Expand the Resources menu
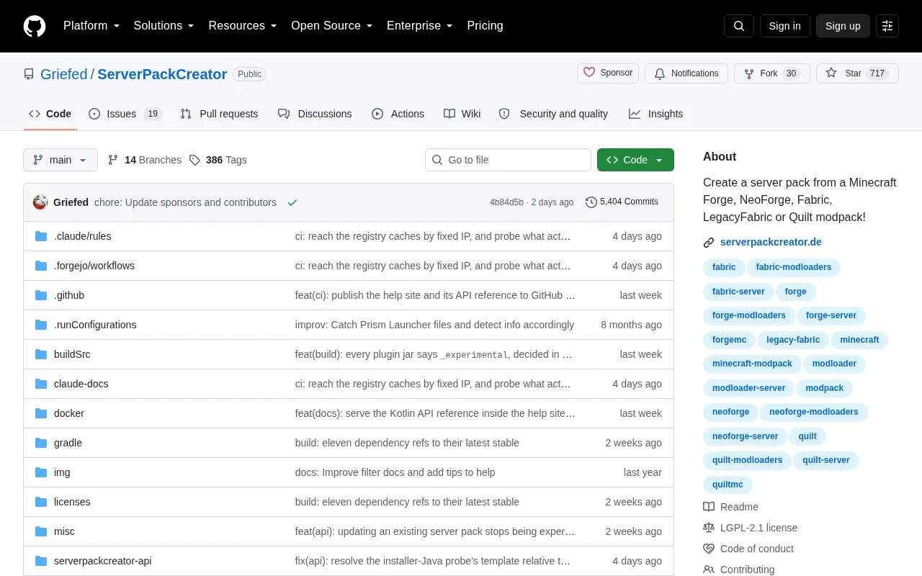The height and width of the screenshot is (576, 922). tap(243, 26)
